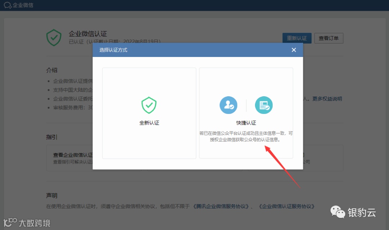Viewport: 389px width, 230px height.
Task: Click the 已认证 status line with deadline
Action: [x=115, y=41]
